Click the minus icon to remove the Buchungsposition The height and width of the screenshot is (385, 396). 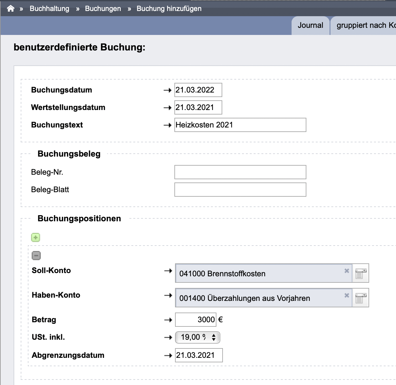[x=36, y=255]
